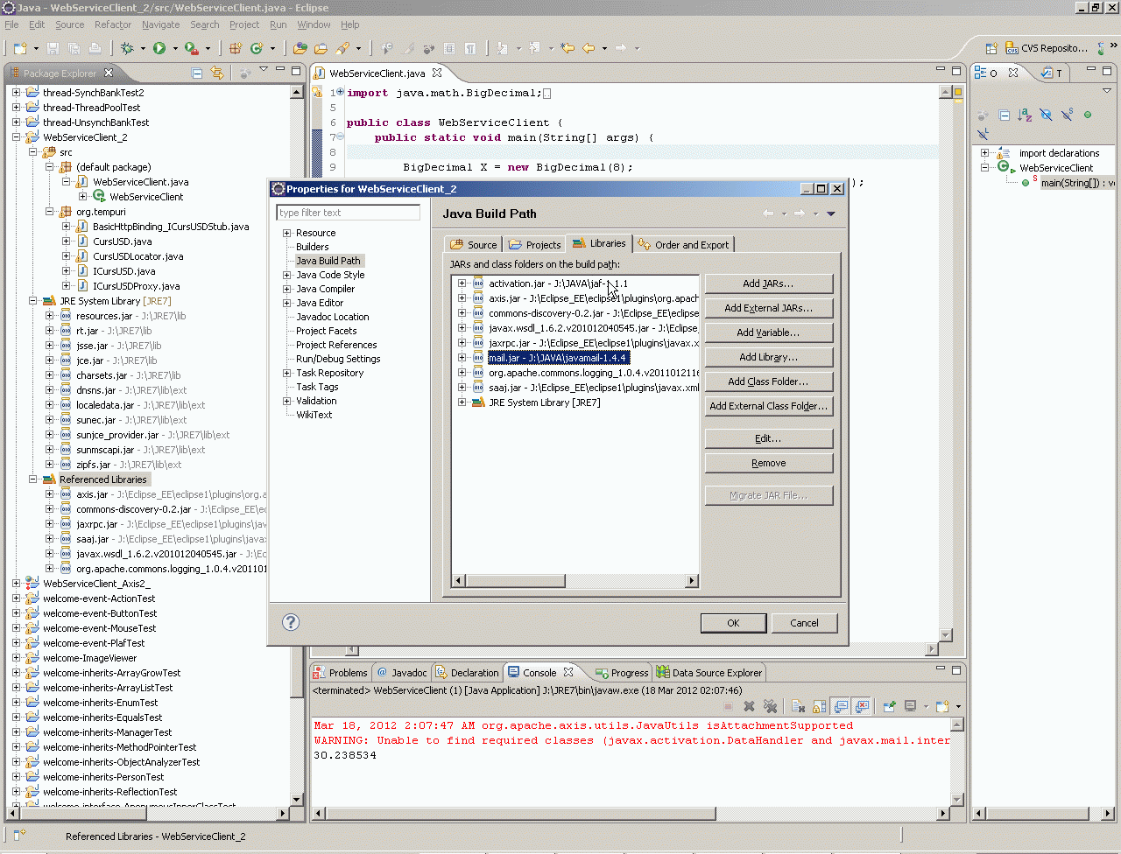Expand the Resource node in Properties tree
The width and height of the screenshot is (1121, 854).
[x=286, y=233]
